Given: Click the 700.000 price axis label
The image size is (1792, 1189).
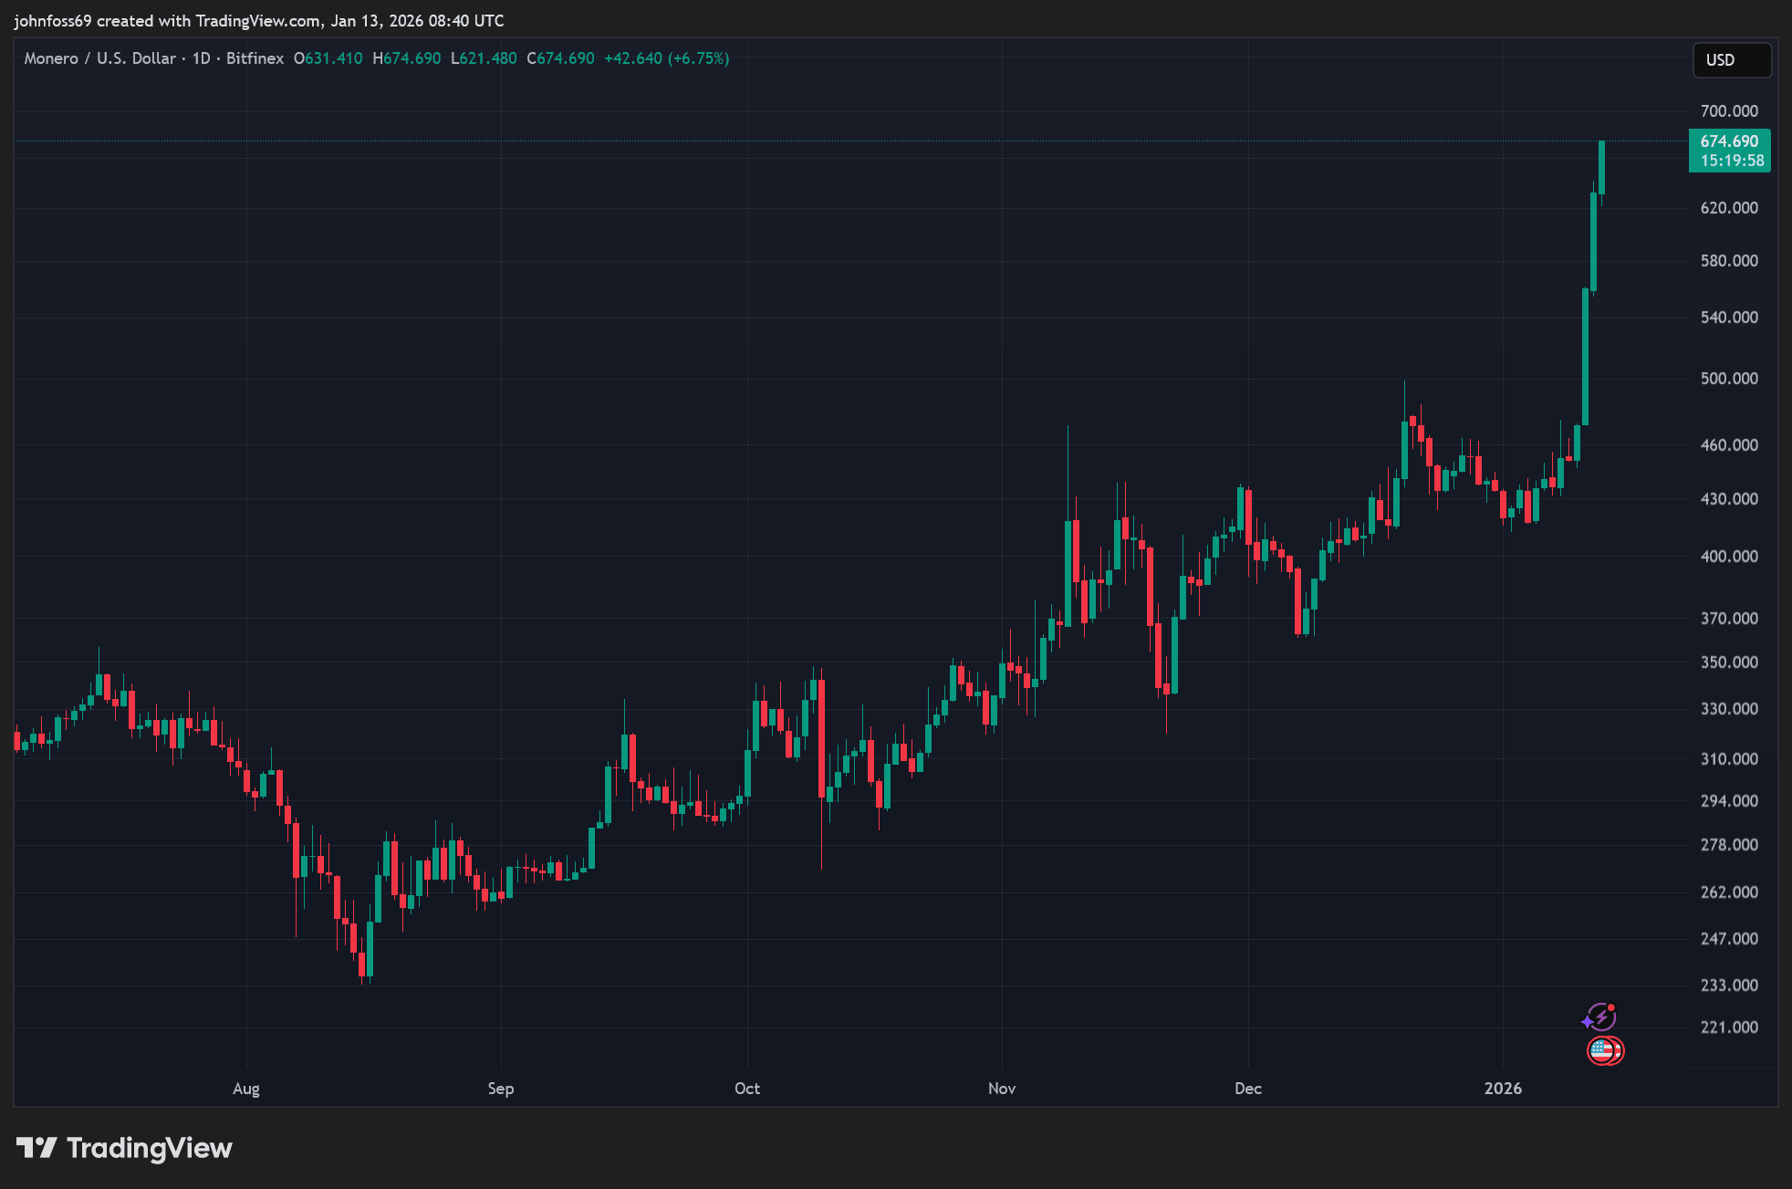Looking at the screenshot, I should pyautogui.click(x=1728, y=111).
